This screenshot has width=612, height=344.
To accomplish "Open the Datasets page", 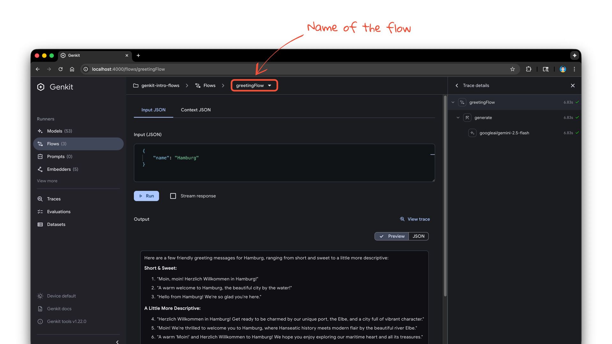I will tap(56, 224).
